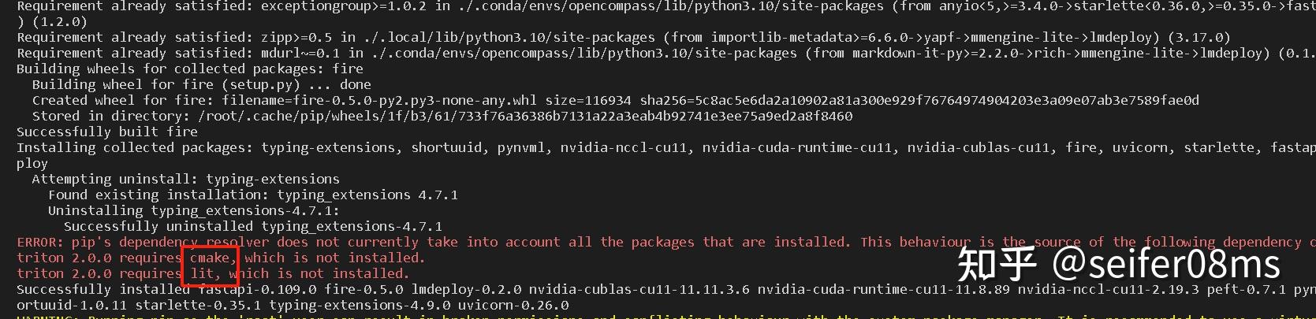
Task: Click the Successfully uninstalled typing_extensions-4.7.1 line
Action: pyautogui.click(x=252, y=226)
